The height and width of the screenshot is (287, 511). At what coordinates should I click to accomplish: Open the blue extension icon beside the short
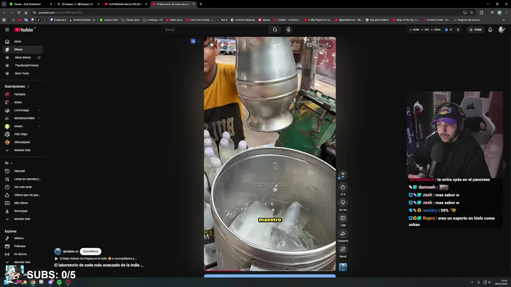click(x=193, y=41)
